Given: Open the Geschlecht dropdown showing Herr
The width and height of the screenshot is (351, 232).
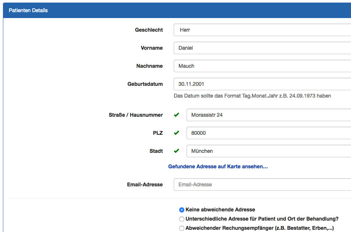Looking at the screenshot, I should 262,30.
